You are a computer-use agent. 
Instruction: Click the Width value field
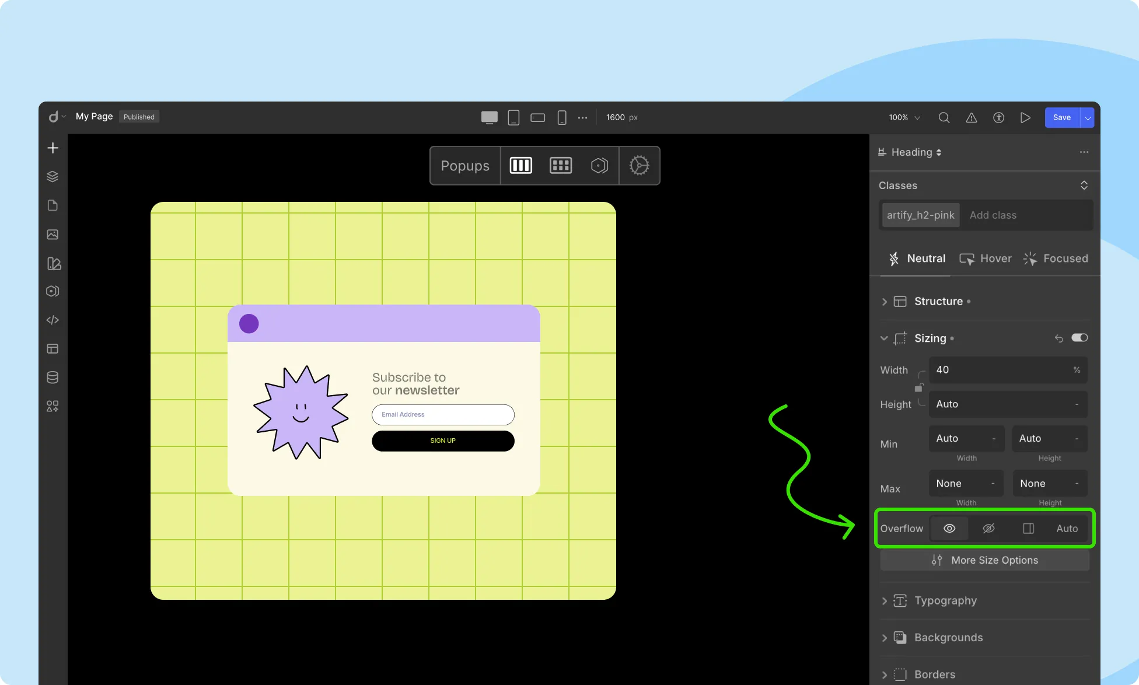click(1008, 370)
